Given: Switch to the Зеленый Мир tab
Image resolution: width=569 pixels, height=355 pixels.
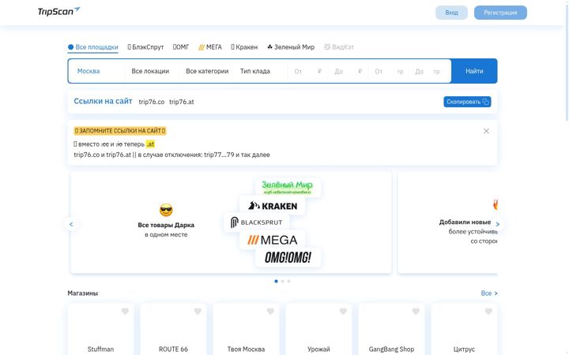Looking at the screenshot, I should coord(291,47).
